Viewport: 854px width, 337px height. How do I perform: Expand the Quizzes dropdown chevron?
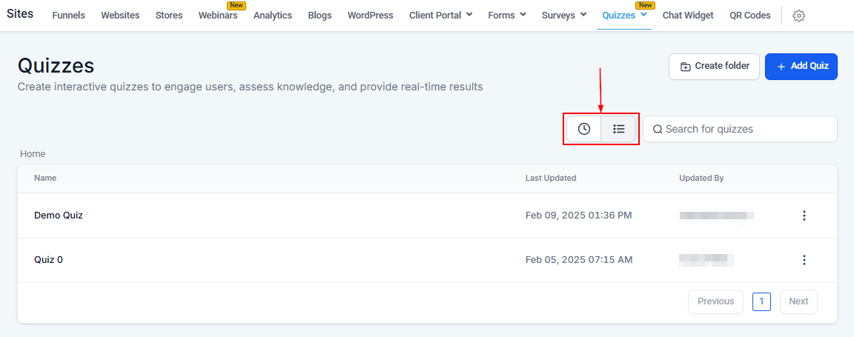(x=643, y=15)
